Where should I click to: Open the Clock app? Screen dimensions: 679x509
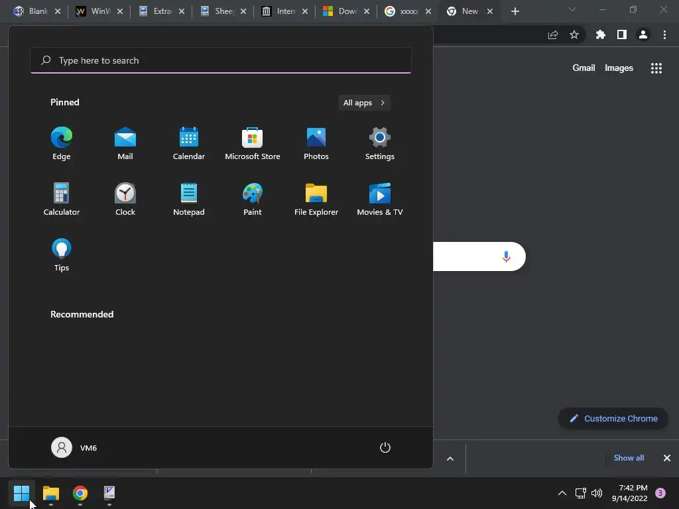point(125,199)
